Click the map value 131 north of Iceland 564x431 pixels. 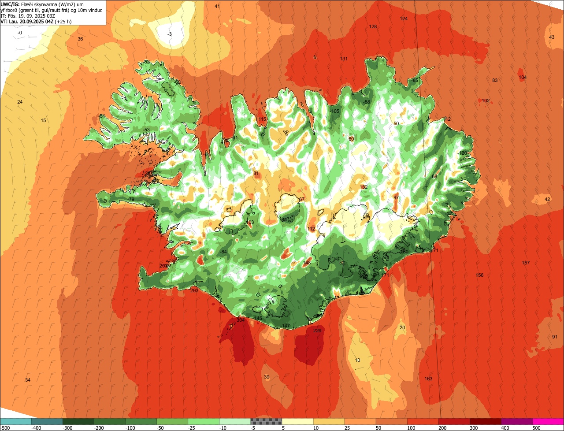click(x=344, y=59)
